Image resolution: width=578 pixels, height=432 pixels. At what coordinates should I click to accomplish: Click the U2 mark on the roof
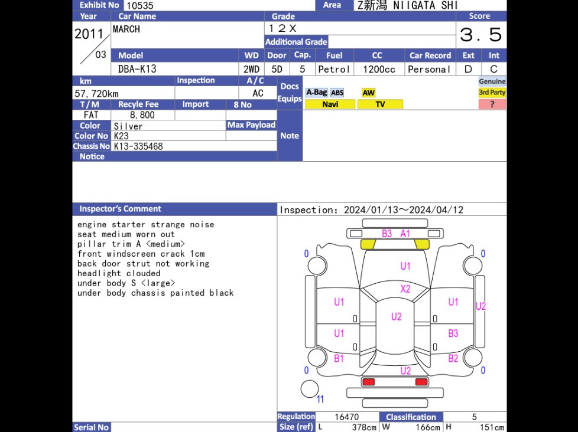pos(397,316)
